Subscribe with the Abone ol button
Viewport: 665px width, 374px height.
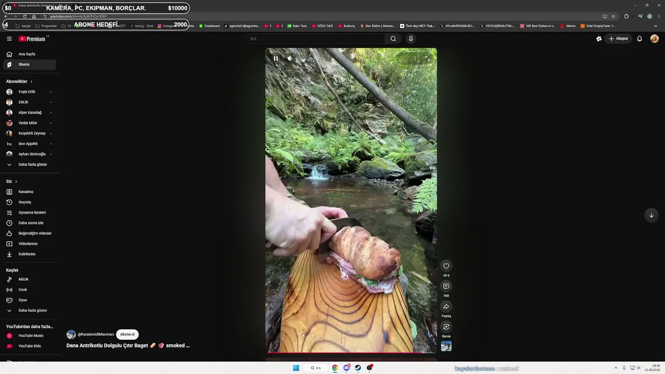coord(127,335)
